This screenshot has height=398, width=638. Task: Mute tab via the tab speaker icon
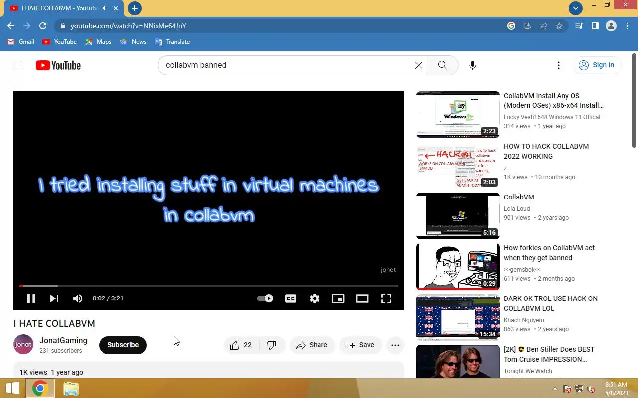tap(105, 8)
